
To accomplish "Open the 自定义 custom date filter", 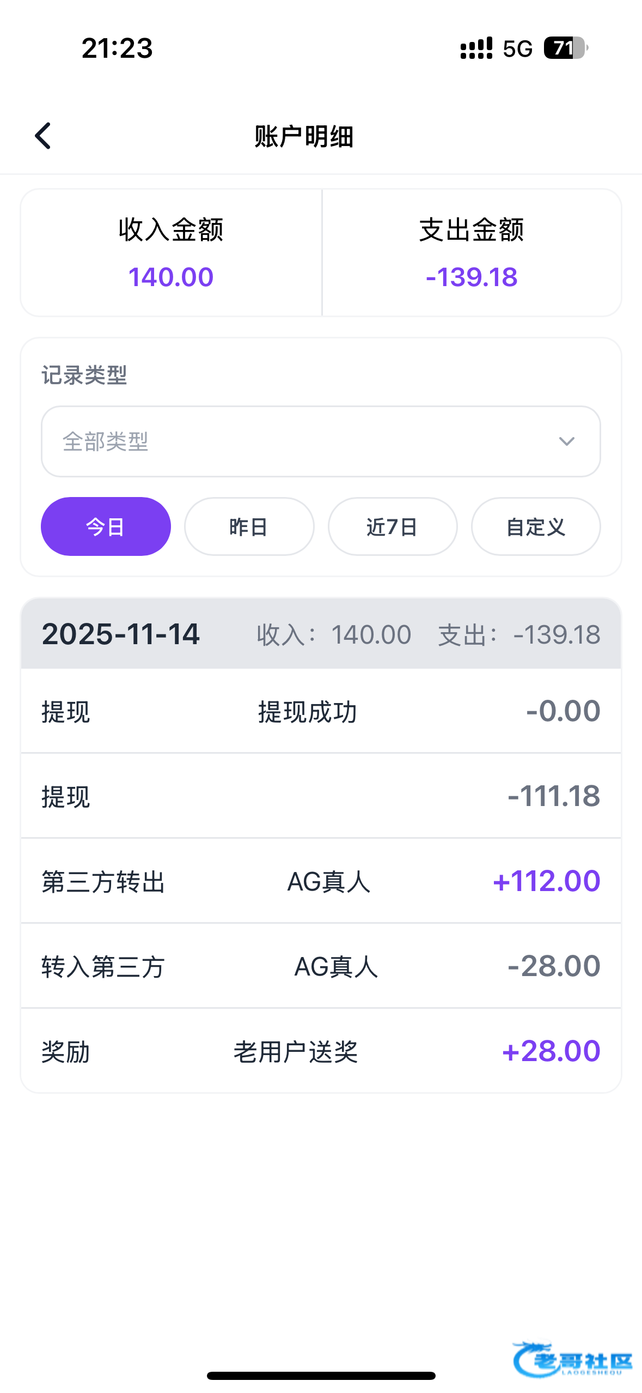I will [x=536, y=526].
